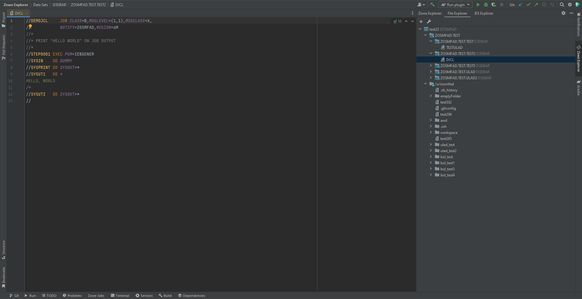
Task: Click the Git Push arrow icon
Action: coord(536,5)
